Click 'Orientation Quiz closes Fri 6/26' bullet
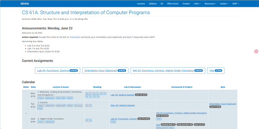259x129 pixels. click(x=44, y=52)
